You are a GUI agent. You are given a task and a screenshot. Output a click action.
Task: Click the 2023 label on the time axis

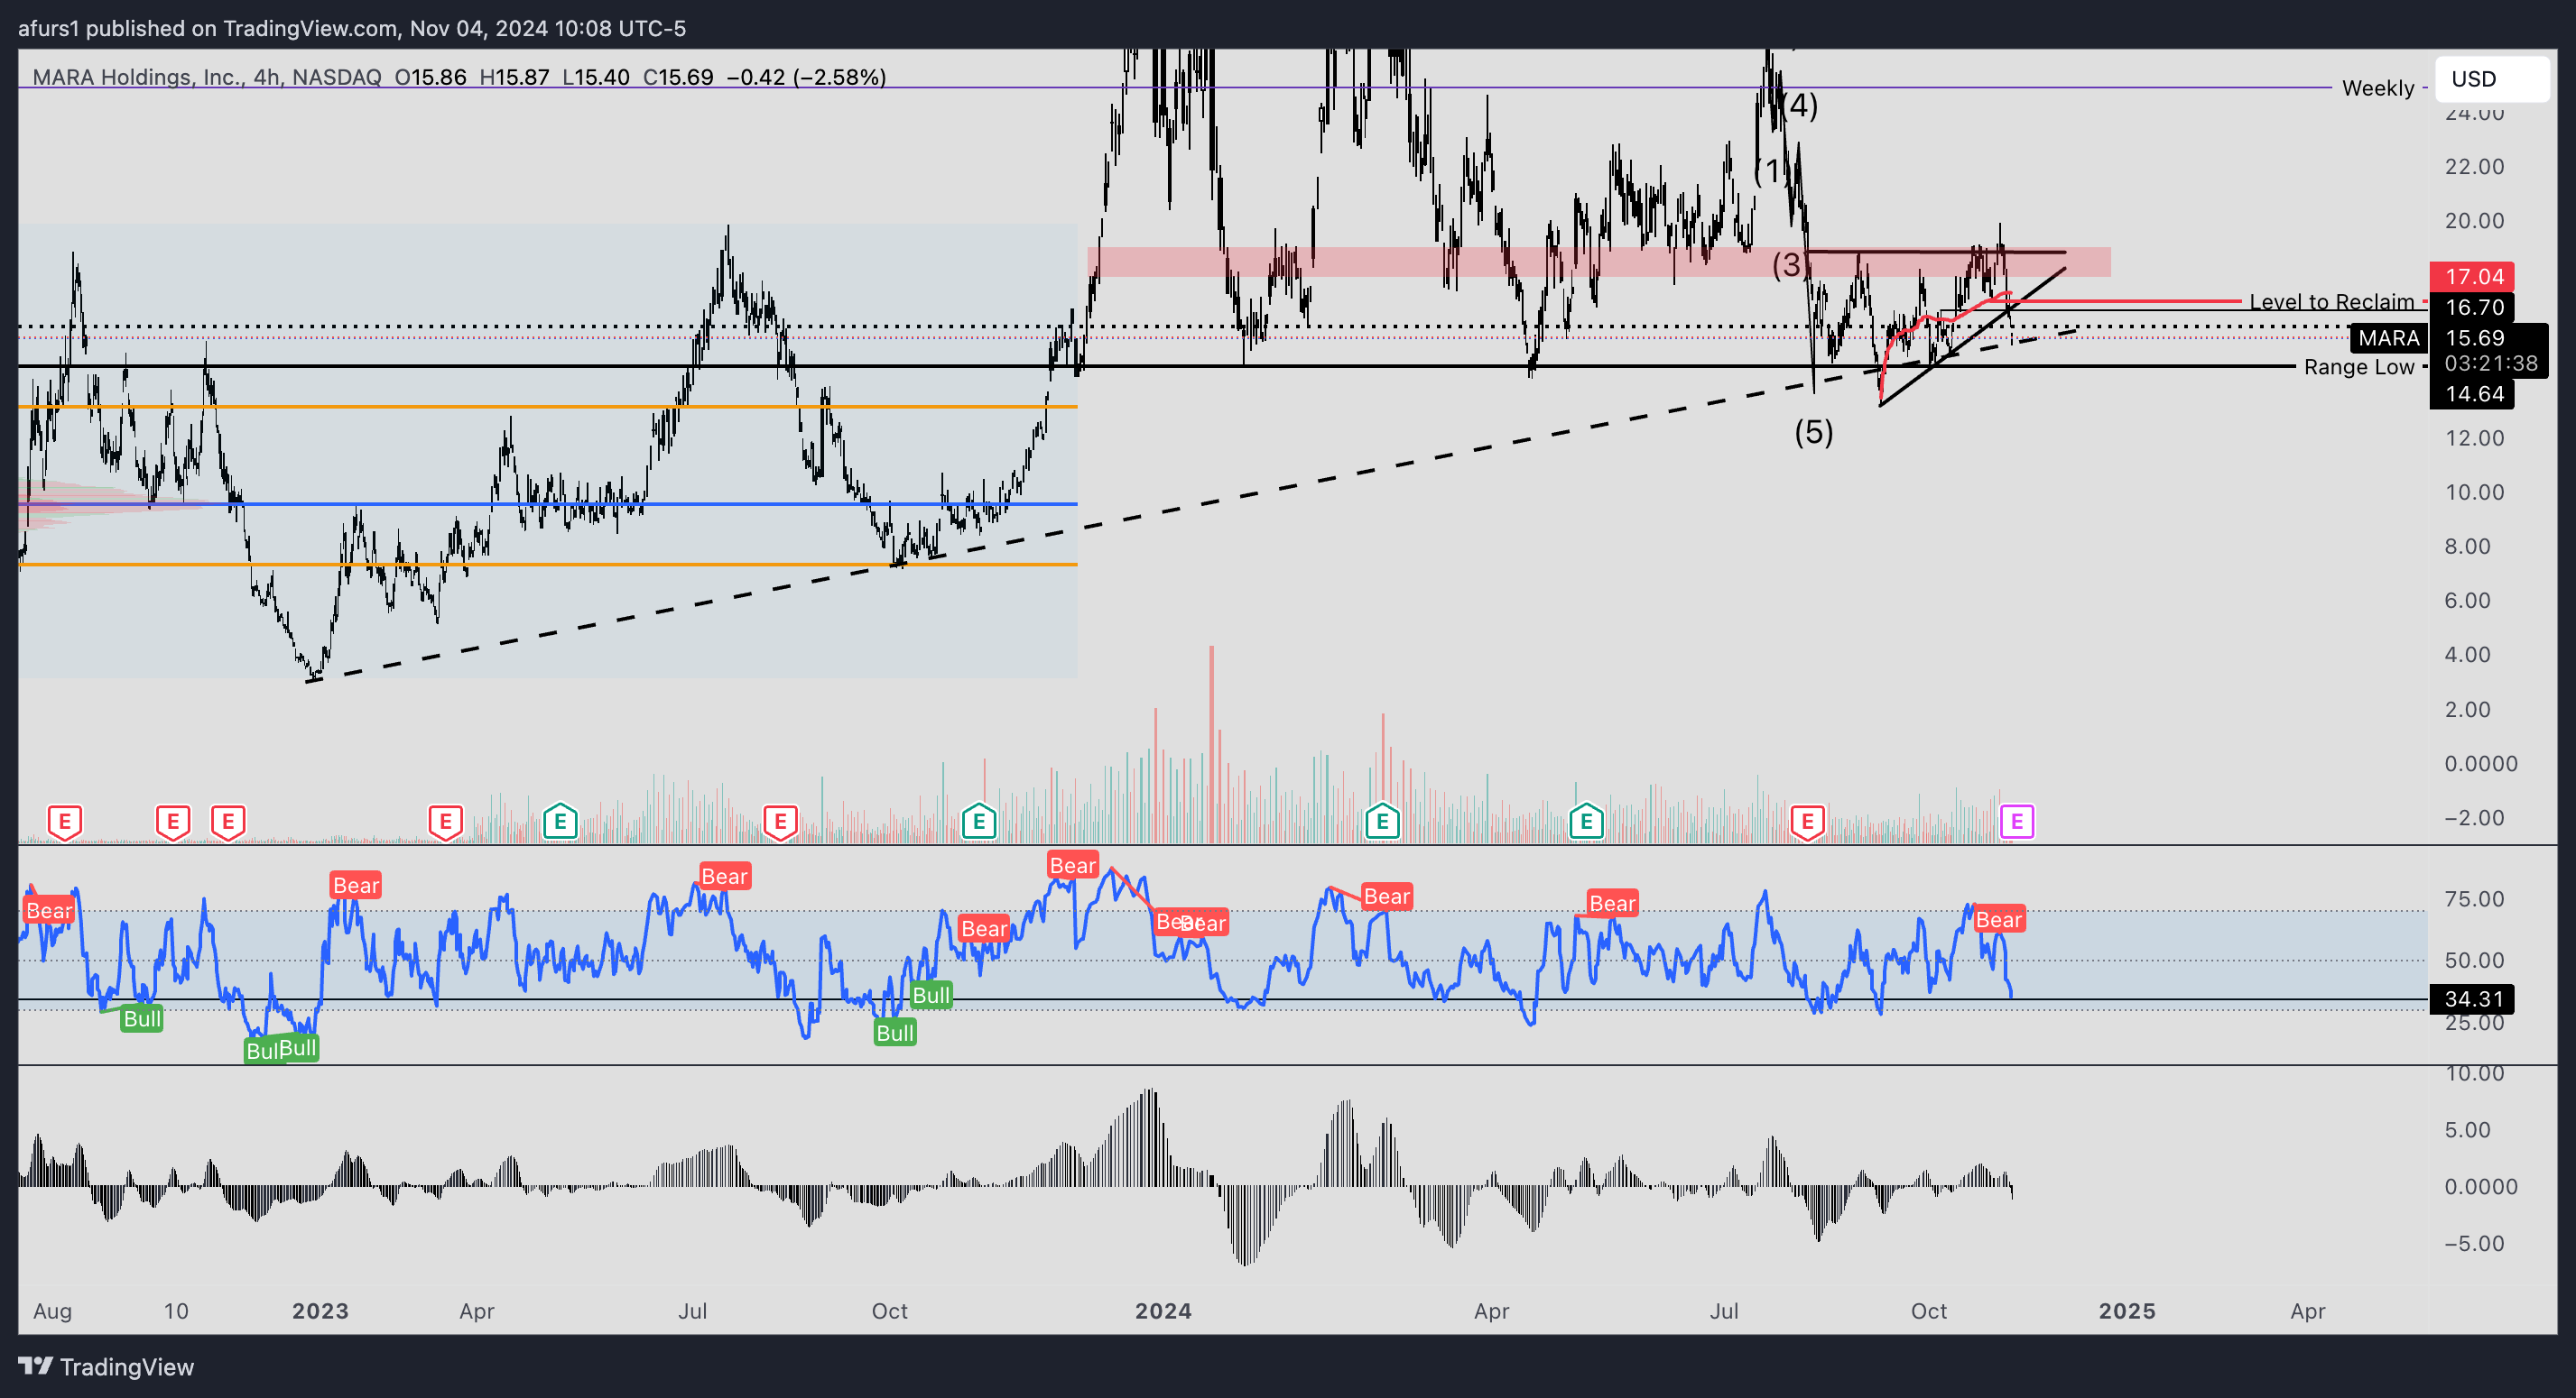(x=320, y=1311)
